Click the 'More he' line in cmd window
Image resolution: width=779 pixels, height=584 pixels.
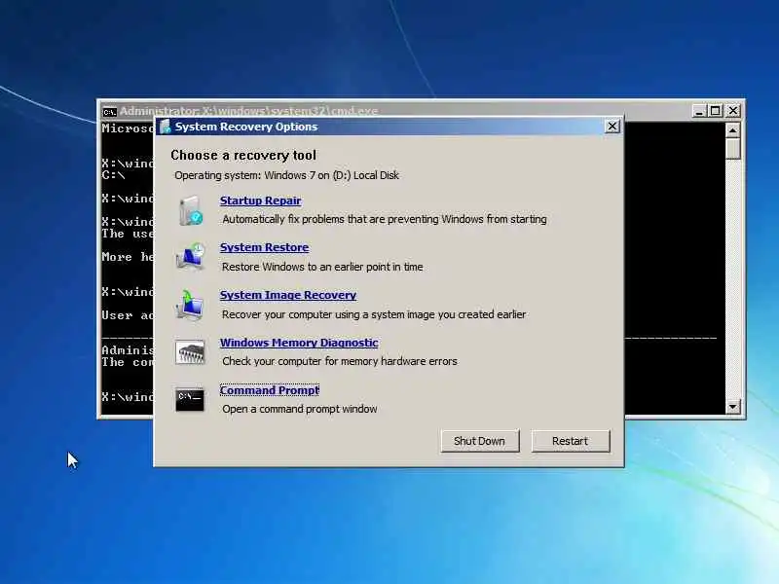(128, 257)
